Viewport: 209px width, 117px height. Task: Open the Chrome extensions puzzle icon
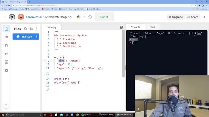[200, 6]
